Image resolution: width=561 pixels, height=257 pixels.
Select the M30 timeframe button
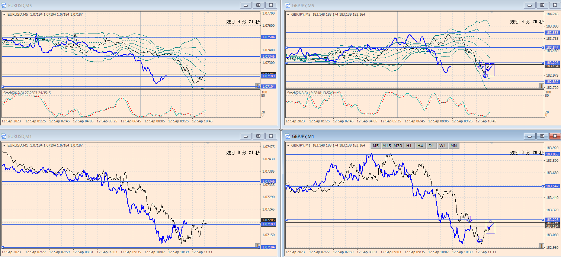point(398,146)
